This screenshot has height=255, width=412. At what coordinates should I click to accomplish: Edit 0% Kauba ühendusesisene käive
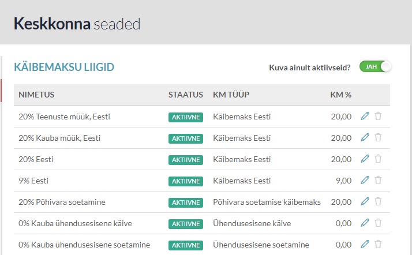(365, 223)
